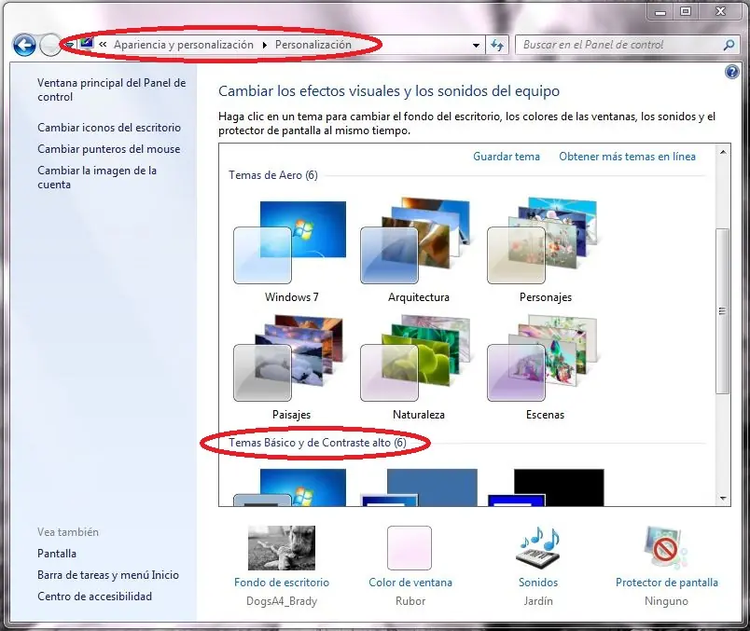Viewport: 750px width, 631px height.
Task: Open Cambiar iconos del escritorio
Action: tap(109, 128)
